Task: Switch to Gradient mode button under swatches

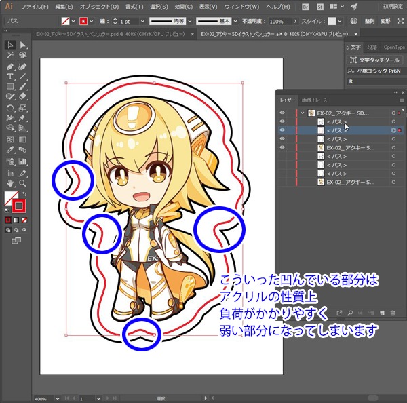Action: (16, 220)
